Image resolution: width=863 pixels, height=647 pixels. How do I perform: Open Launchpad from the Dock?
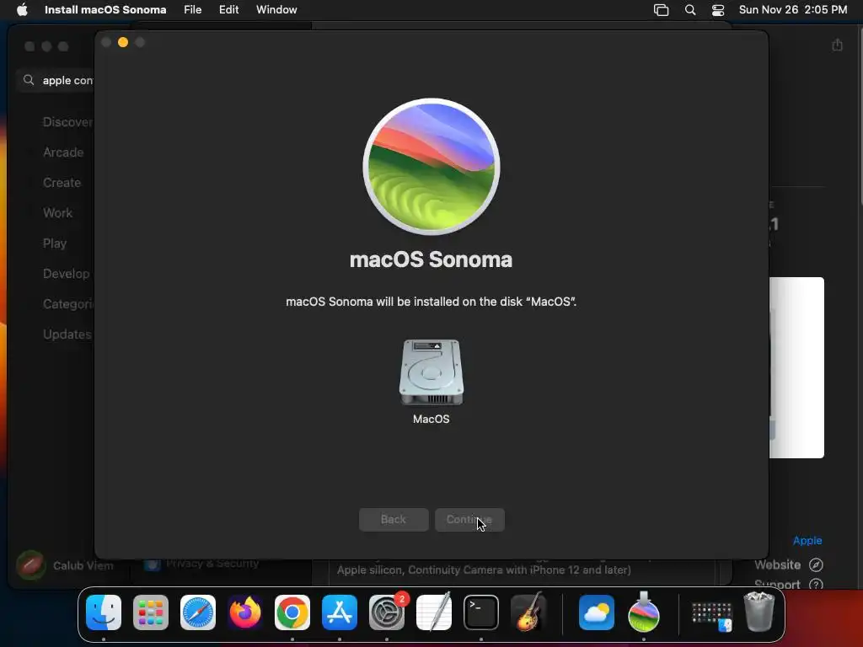coord(151,612)
